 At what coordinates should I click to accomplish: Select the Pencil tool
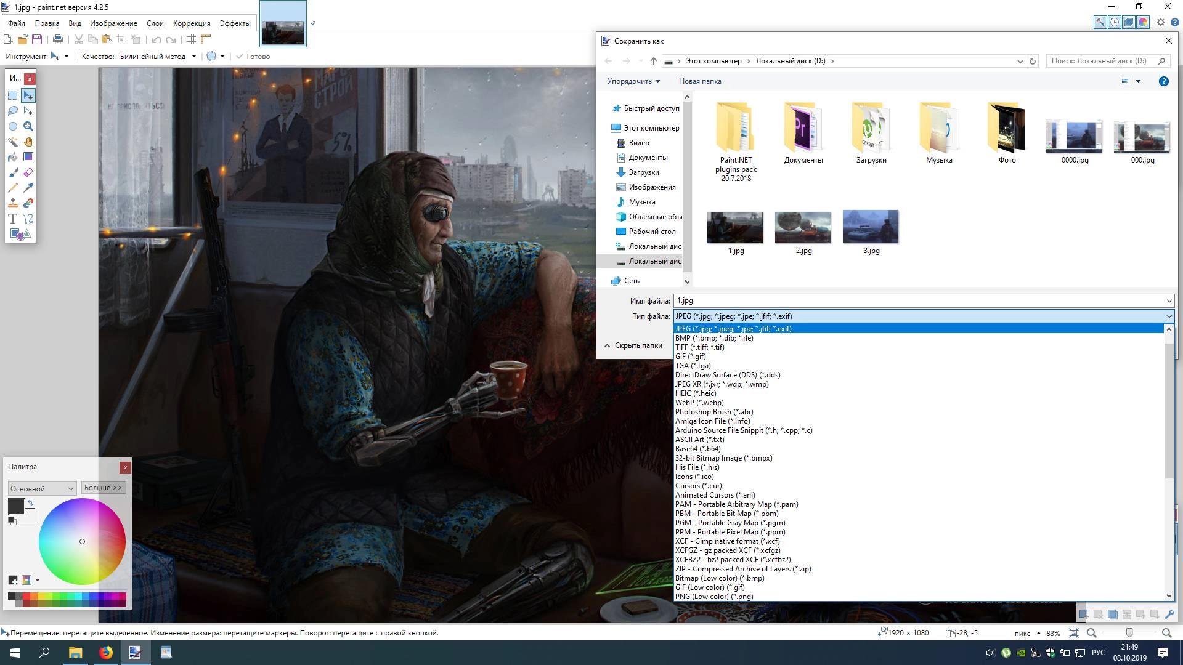pyautogui.click(x=13, y=188)
